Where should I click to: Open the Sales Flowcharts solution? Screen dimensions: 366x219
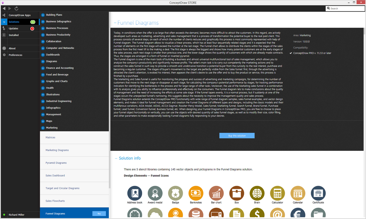[74, 201]
